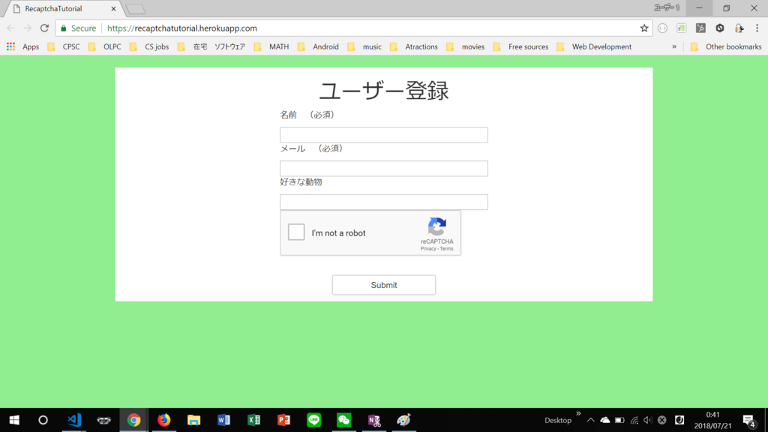Open the padlock-and-key password manager extension
This screenshot has width=768, height=432.
[x=740, y=28]
